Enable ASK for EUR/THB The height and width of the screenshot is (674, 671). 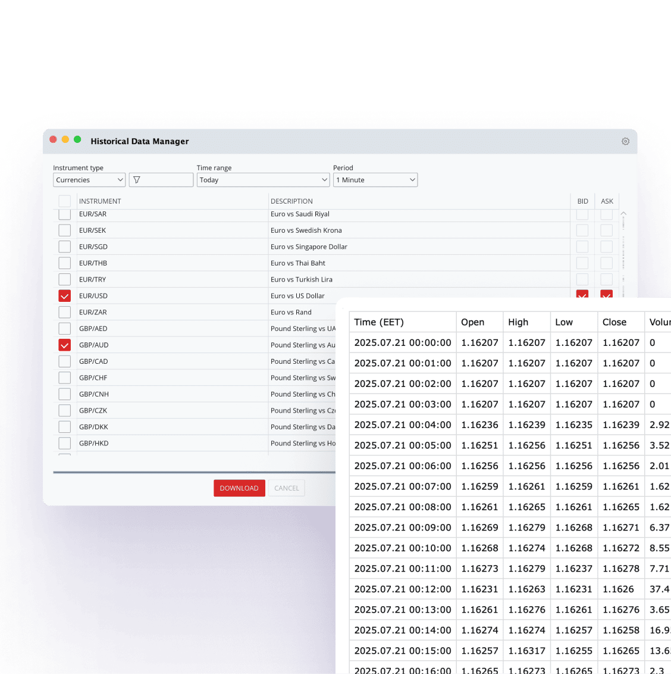[x=606, y=263]
